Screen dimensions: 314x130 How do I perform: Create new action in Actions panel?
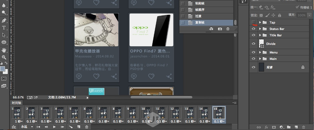211,29
